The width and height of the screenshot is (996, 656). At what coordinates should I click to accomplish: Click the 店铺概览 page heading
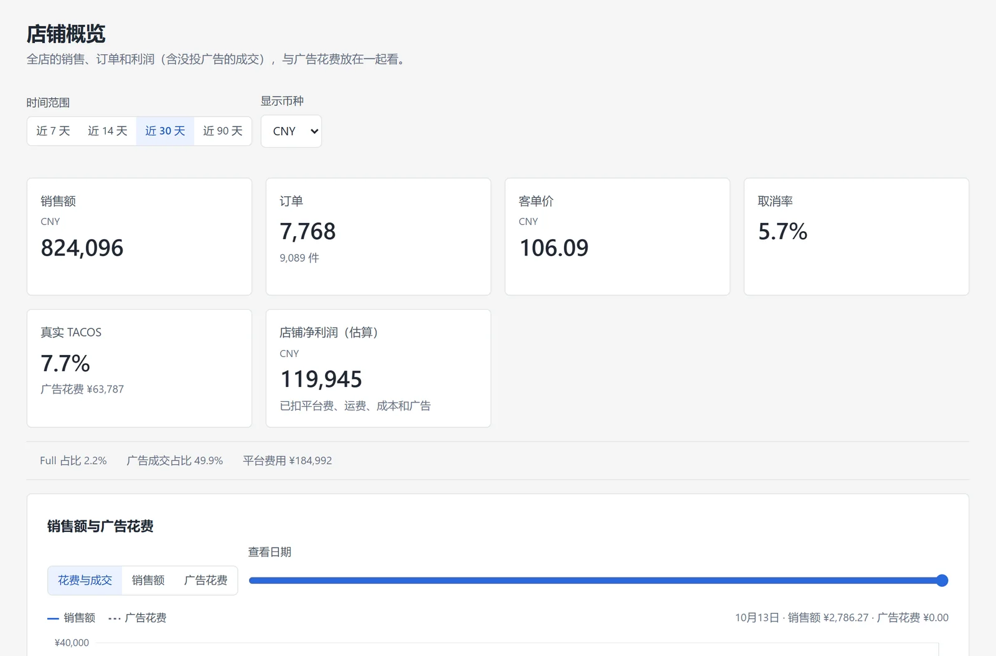[66, 34]
